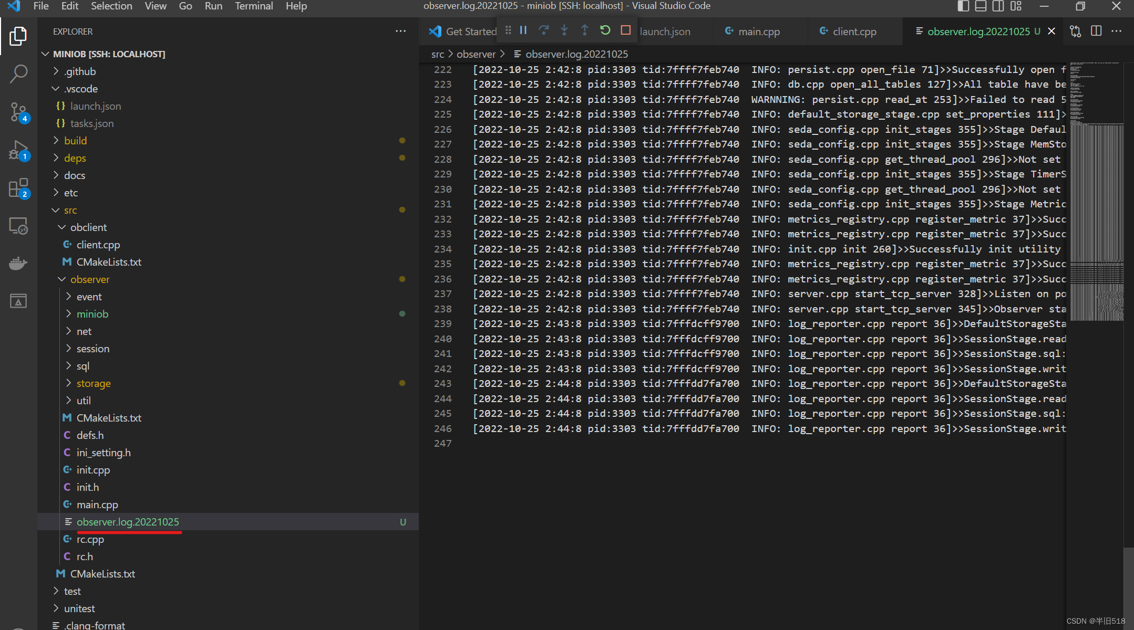Toggle Primary Side Bar layout button
Viewport: 1134px width, 630px height.
coord(963,6)
